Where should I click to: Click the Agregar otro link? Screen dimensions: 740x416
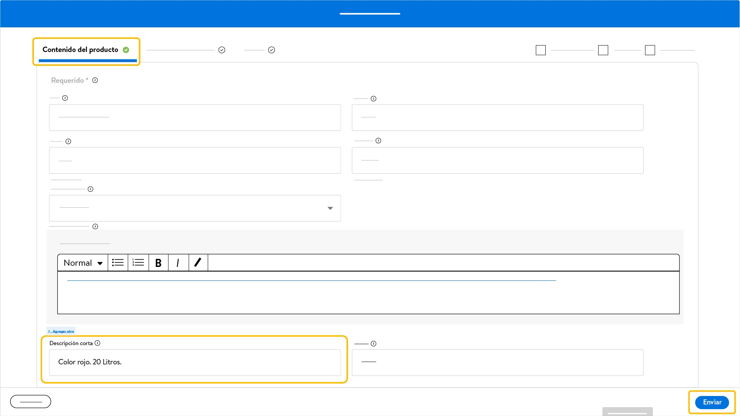[x=61, y=331]
